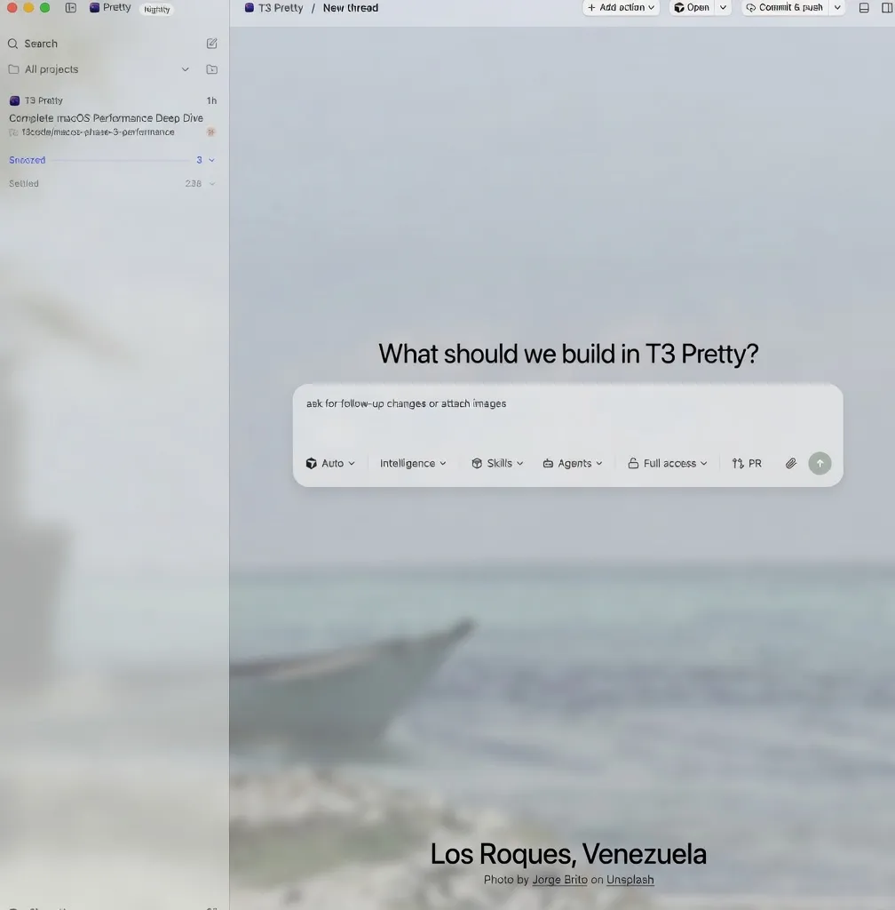Click the T3 Pretty breadcrumb label
The image size is (895, 910).
(281, 7)
